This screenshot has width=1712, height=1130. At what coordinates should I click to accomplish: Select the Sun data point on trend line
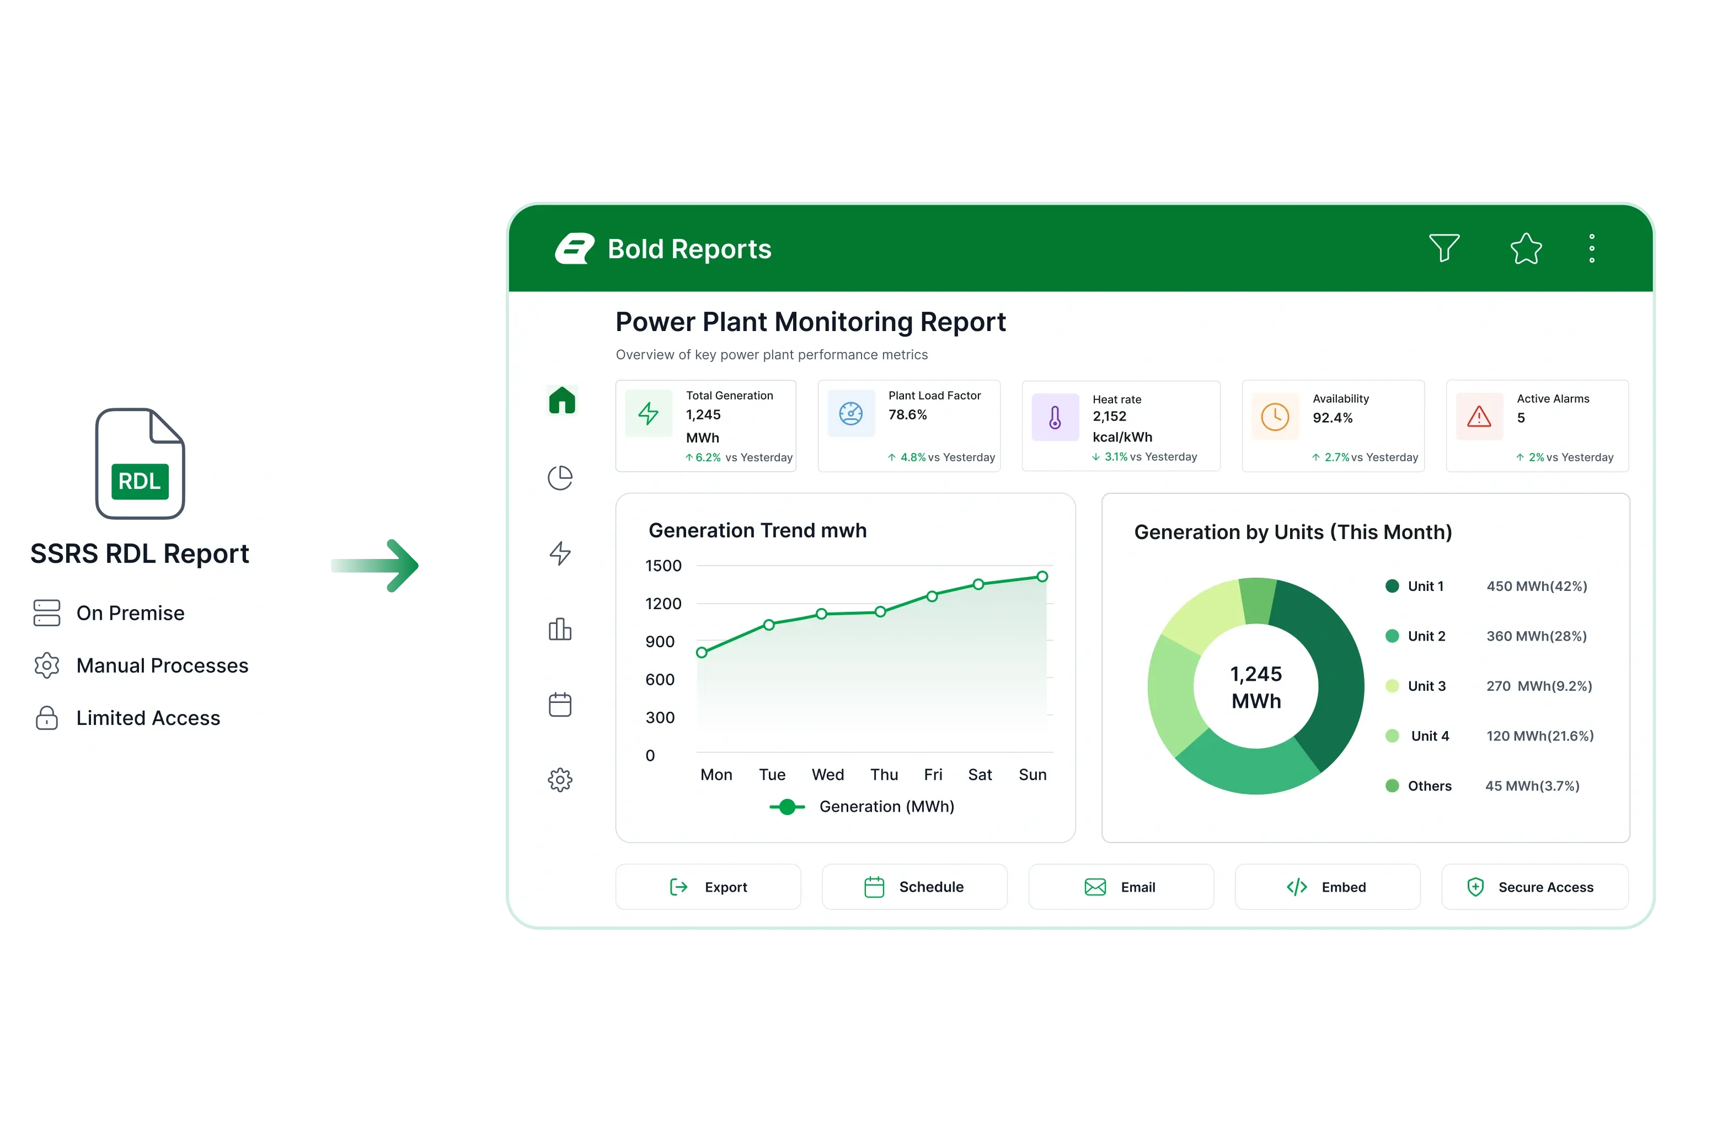tap(1041, 577)
